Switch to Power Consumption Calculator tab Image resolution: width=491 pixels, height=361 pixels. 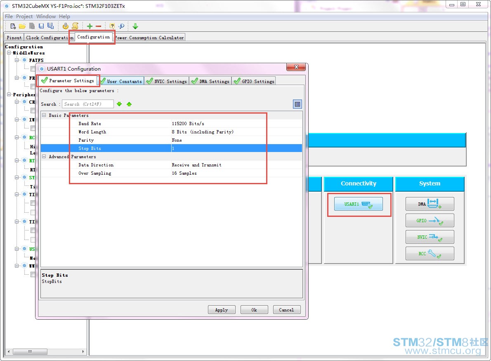point(149,38)
